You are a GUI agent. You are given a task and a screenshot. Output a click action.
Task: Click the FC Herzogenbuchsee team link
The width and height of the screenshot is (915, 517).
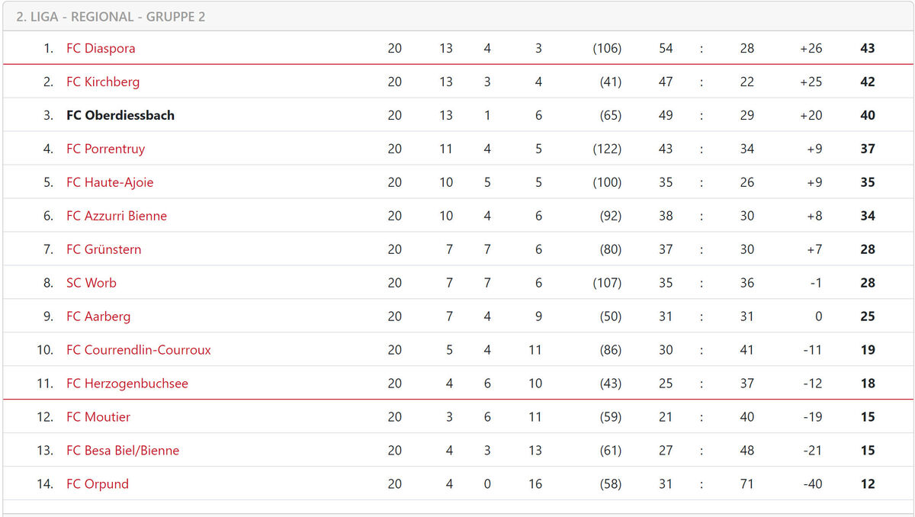(127, 384)
